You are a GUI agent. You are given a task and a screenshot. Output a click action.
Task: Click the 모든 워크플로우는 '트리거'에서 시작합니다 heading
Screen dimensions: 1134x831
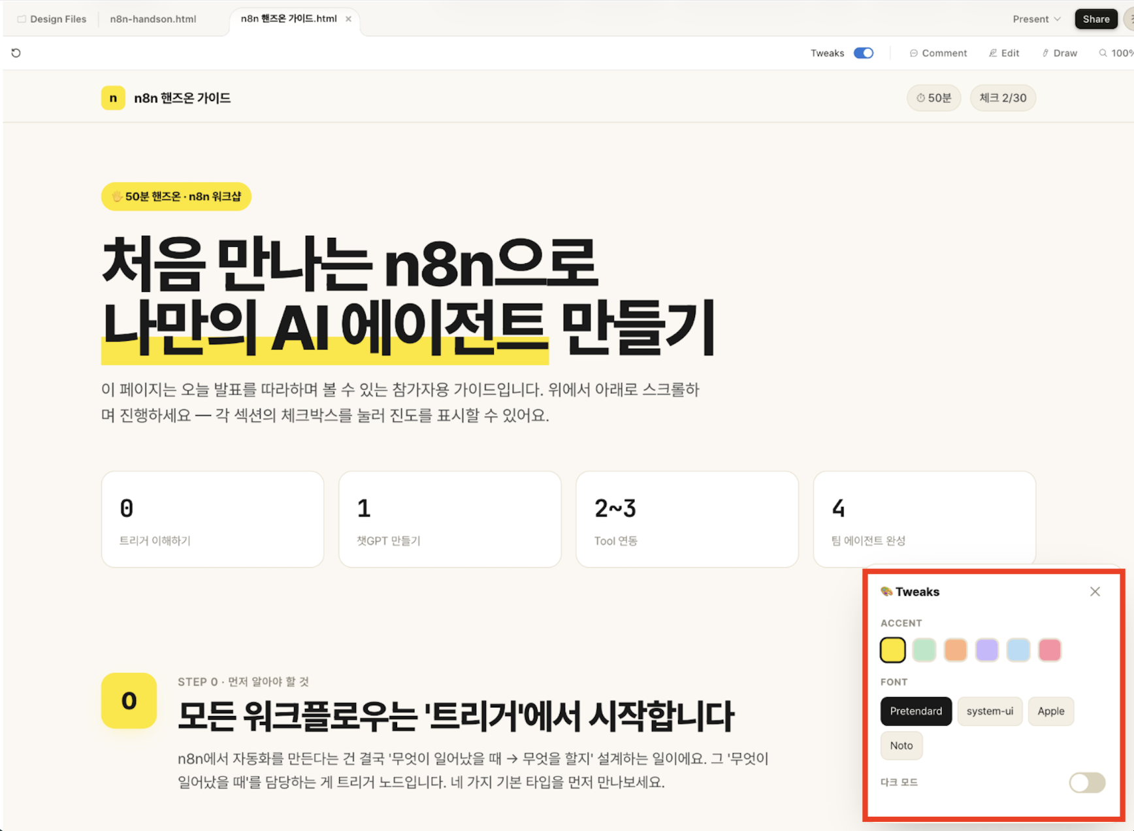[456, 716]
